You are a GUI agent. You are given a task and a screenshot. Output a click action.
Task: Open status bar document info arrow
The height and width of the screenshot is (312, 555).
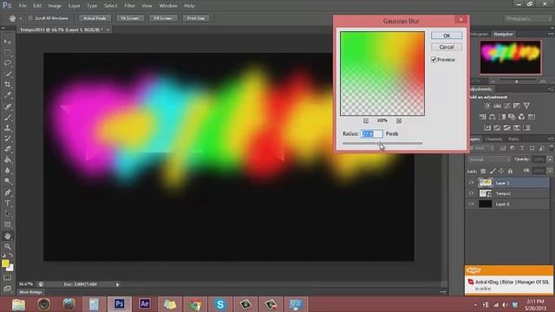pyautogui.click(x=118, y=284)
